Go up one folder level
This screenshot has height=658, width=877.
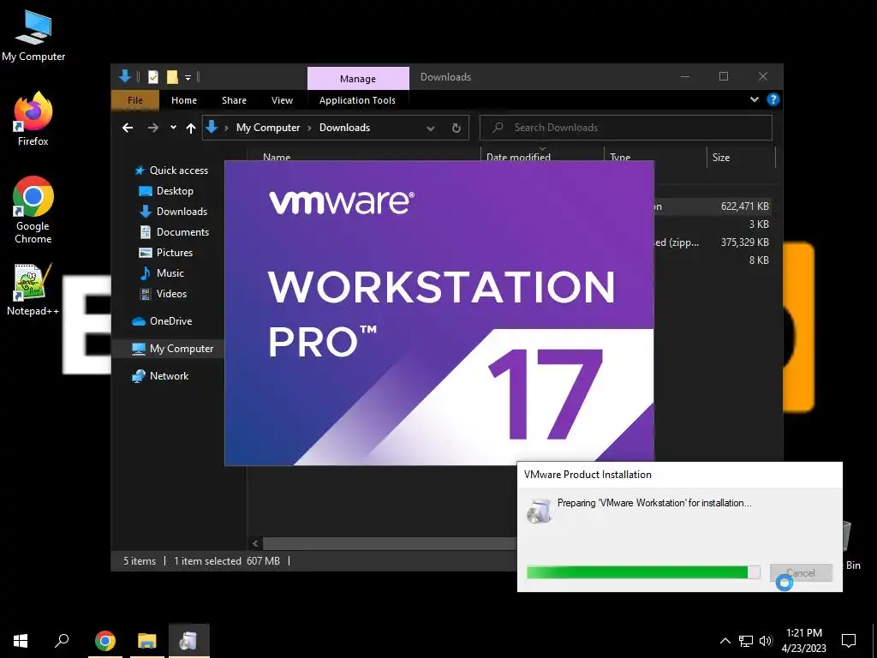coord(191,129)
